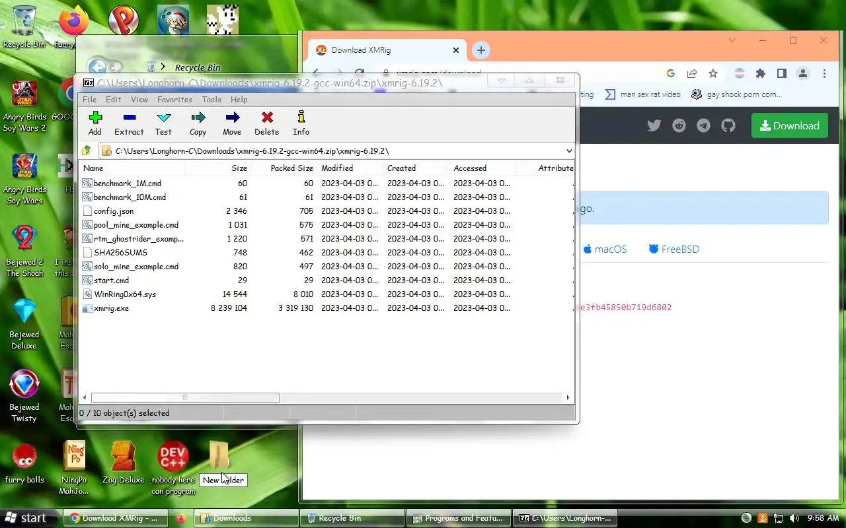Screen dimensions: 846x528
Task: Open the Edit menu in 7-Zip
Action: pyautogui.click(x=114, y=100)
